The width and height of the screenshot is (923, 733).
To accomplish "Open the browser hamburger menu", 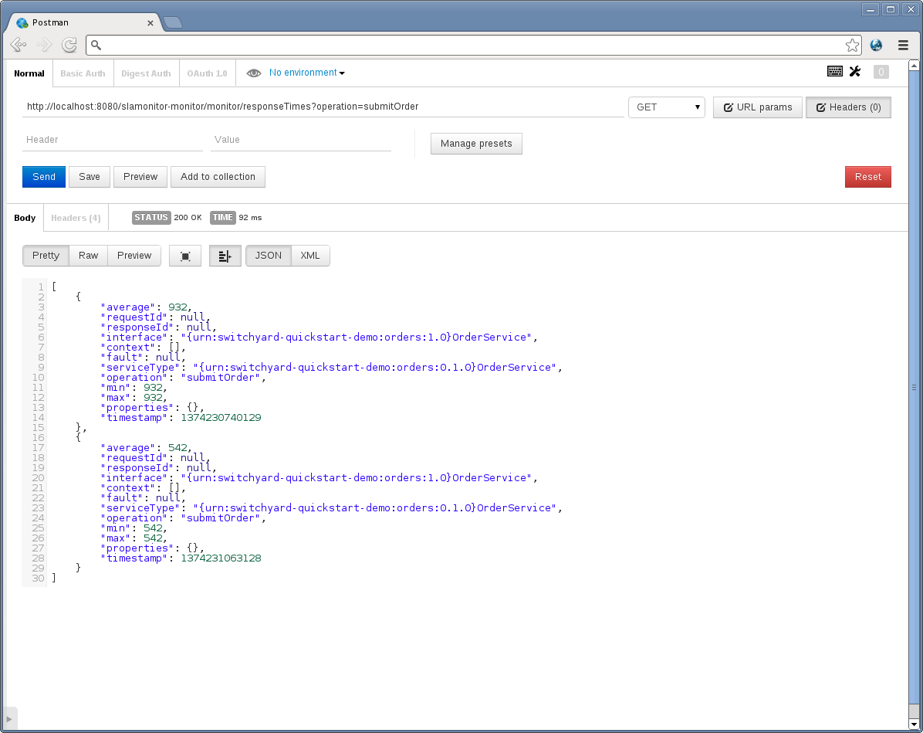I will [x=903, y=46].
